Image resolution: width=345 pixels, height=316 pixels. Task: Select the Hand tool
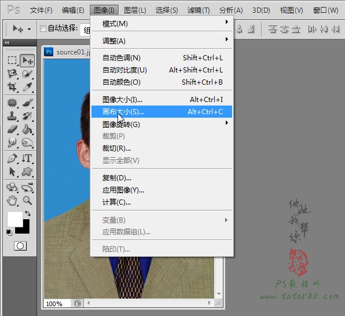point(12,201)
